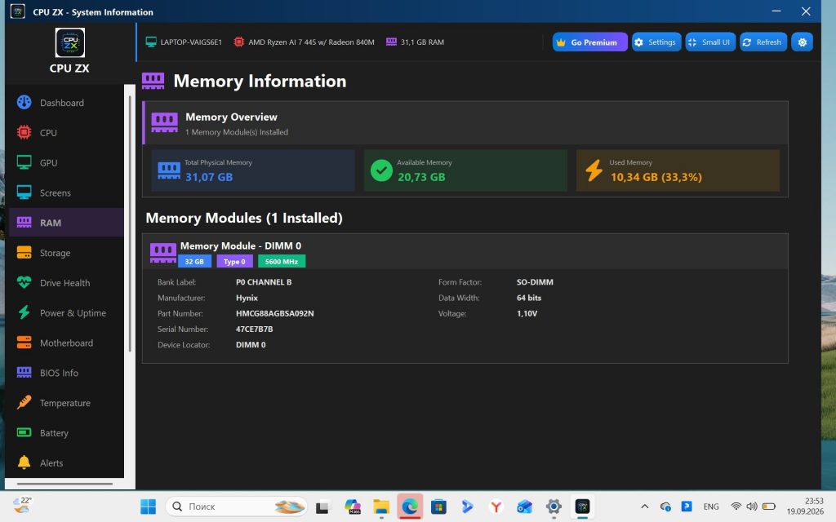Open File Explorer from taskbar

pyautogui.click(x=381, y=507)
